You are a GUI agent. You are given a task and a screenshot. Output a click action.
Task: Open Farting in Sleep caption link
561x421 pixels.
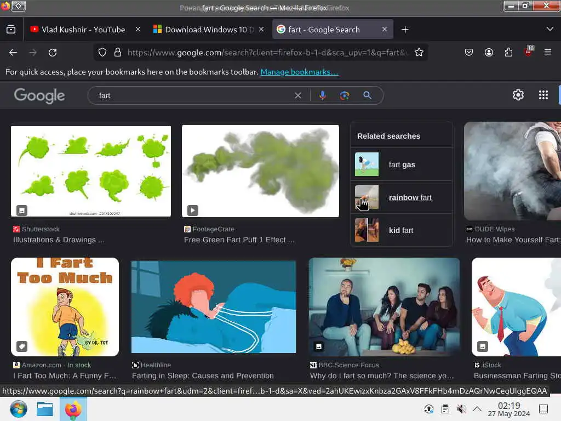coord(203,376)
